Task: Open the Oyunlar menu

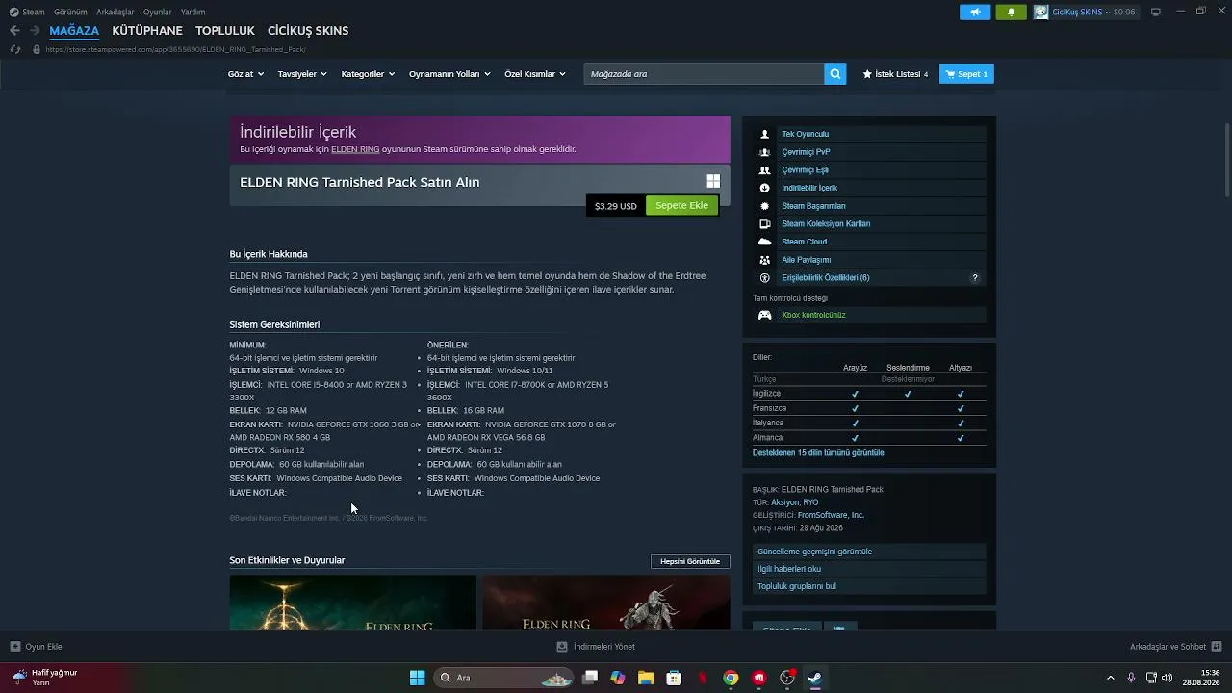Action: (x=158, y=12)
